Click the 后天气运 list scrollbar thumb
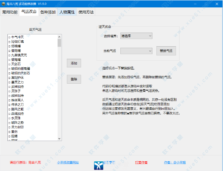The image size is (223, 171). click(59, 43)
